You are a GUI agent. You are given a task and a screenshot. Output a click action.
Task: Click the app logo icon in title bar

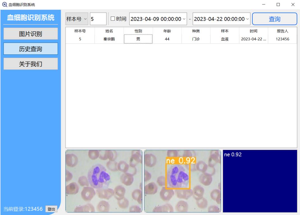[x=4, y=4]
